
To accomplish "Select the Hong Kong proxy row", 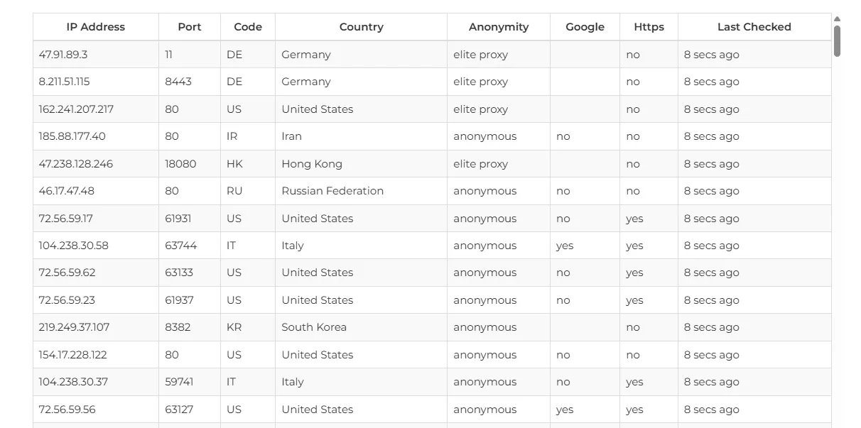I will (311, 163).
